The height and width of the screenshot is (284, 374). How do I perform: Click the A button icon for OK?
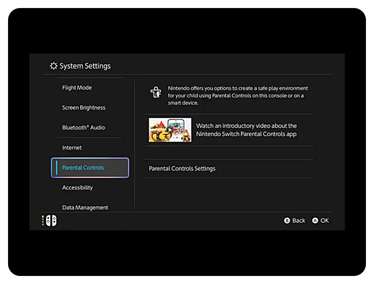315,221
